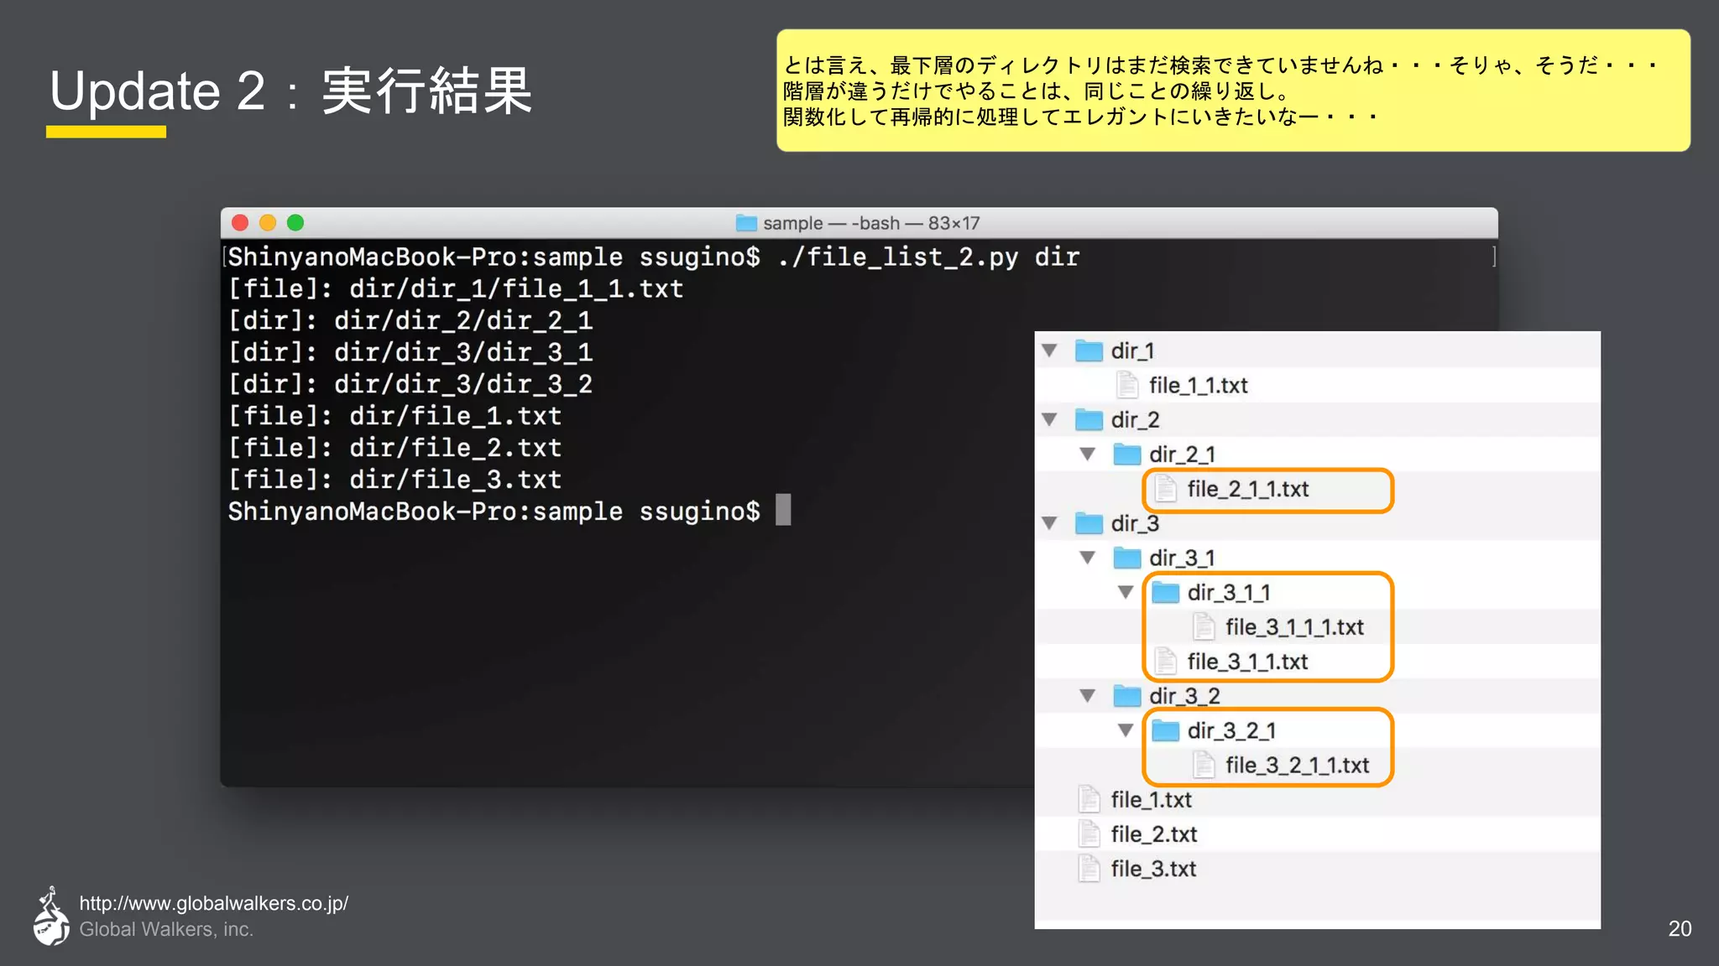Select the dir_2 folder name
The image size is (1719, 966).
pos(1135,419)
